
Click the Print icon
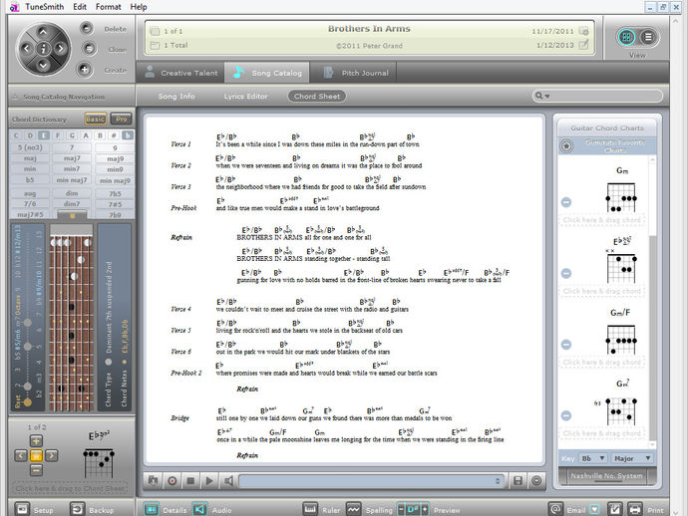point(634,509)
